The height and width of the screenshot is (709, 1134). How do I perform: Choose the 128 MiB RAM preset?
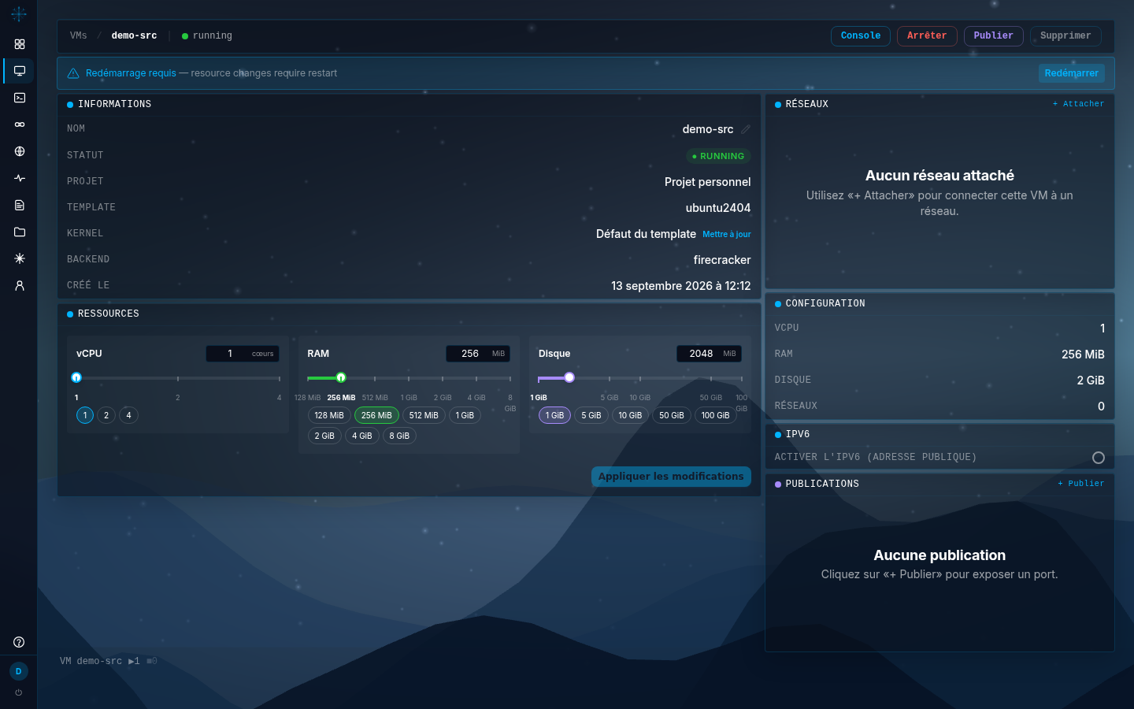[x=329, y=415]
